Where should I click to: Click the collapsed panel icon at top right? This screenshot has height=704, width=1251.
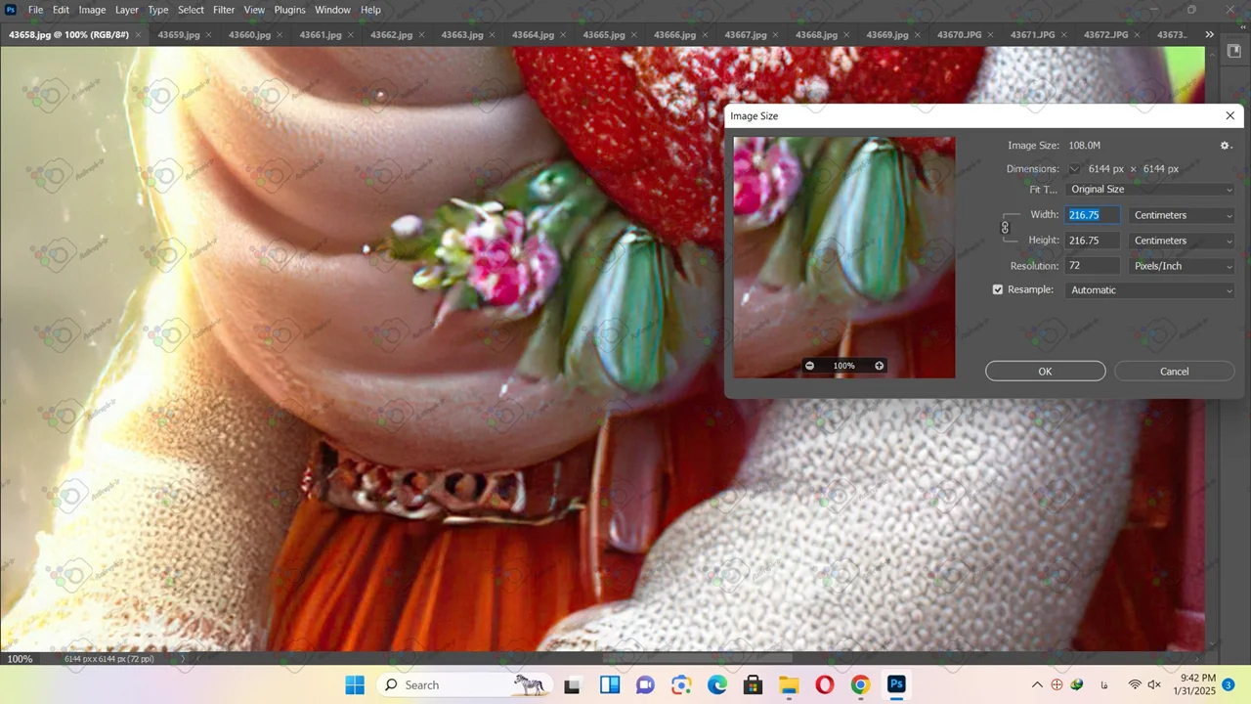(1233, 52)
